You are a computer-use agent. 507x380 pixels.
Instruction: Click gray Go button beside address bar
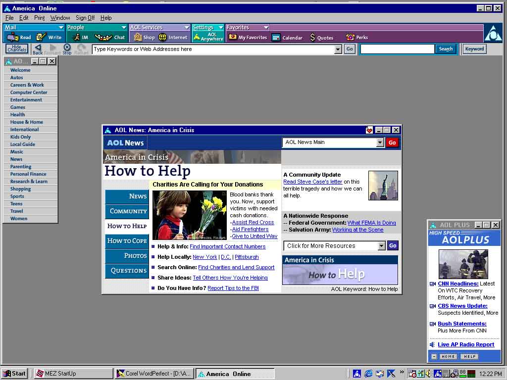pos(350,49)
